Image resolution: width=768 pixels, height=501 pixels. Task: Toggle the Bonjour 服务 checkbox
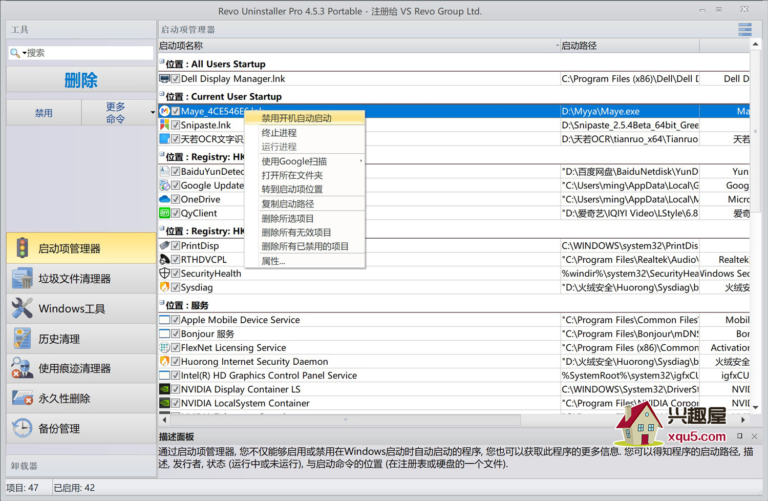pyautogui.click(x=176, y=334)
